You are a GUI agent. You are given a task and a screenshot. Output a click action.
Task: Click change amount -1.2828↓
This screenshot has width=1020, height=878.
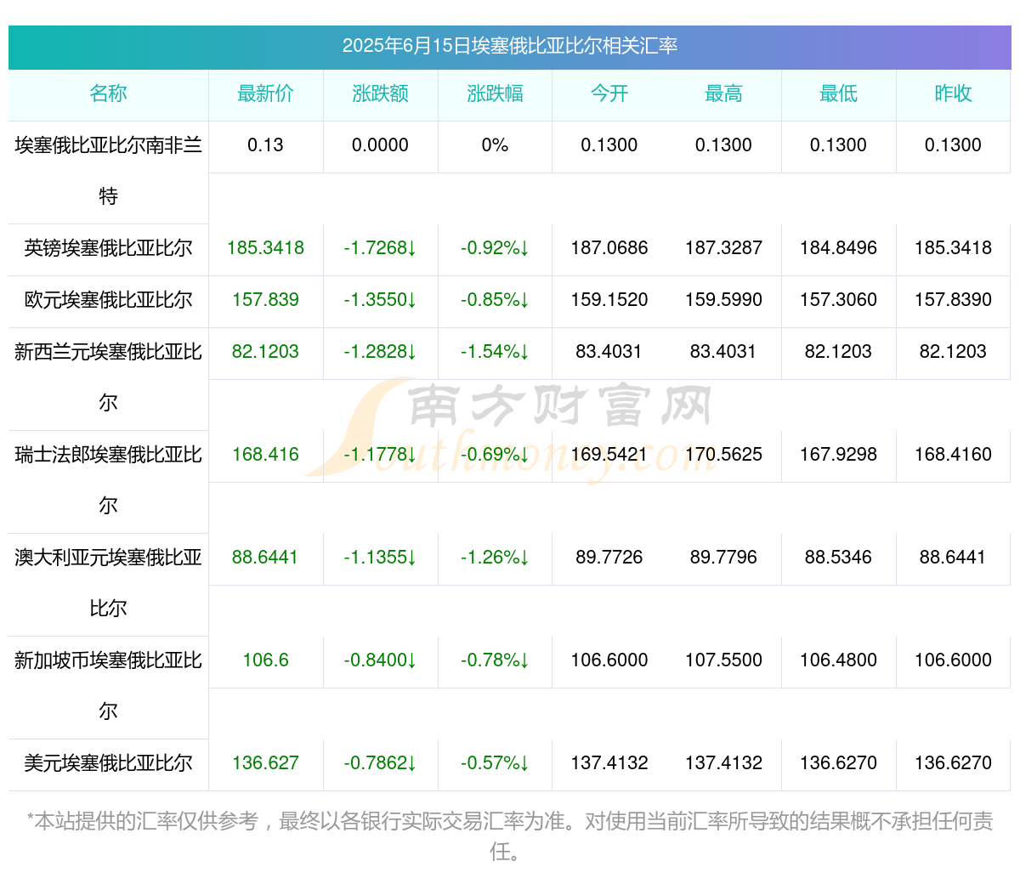coord(380,352)
